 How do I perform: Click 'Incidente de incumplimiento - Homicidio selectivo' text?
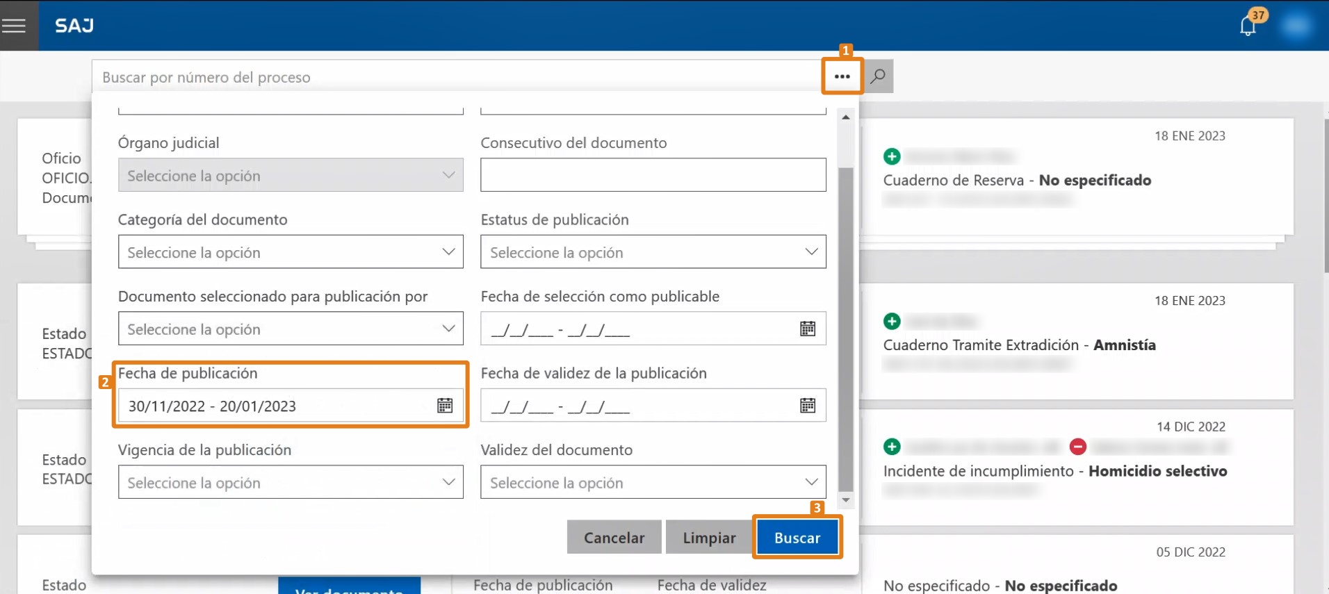(x=1055, y=471)
